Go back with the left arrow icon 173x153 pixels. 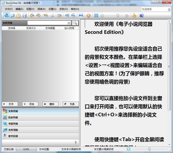tap(32, 16)
